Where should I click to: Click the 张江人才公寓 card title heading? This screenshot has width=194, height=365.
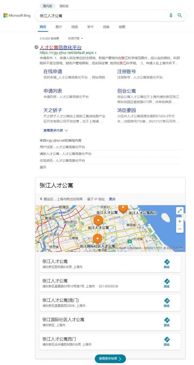point(56,185)
